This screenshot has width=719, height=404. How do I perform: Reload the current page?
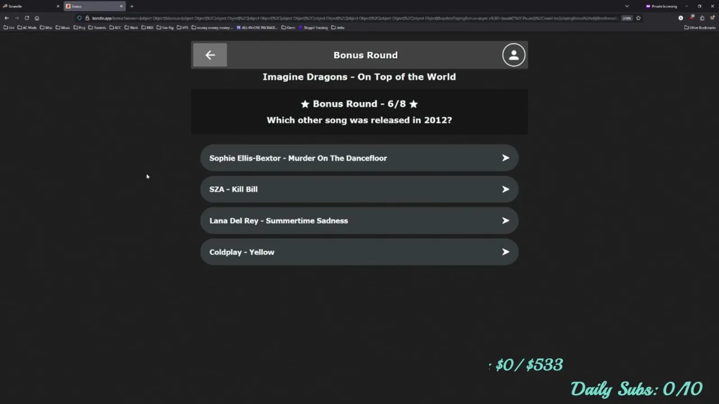click(26, 18)
